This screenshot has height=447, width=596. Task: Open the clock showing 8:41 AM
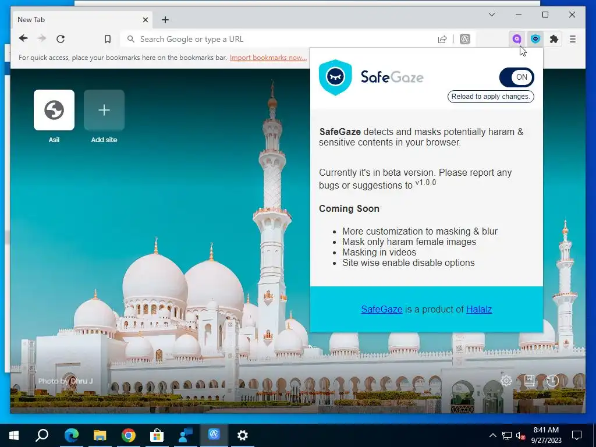(546, 435)
